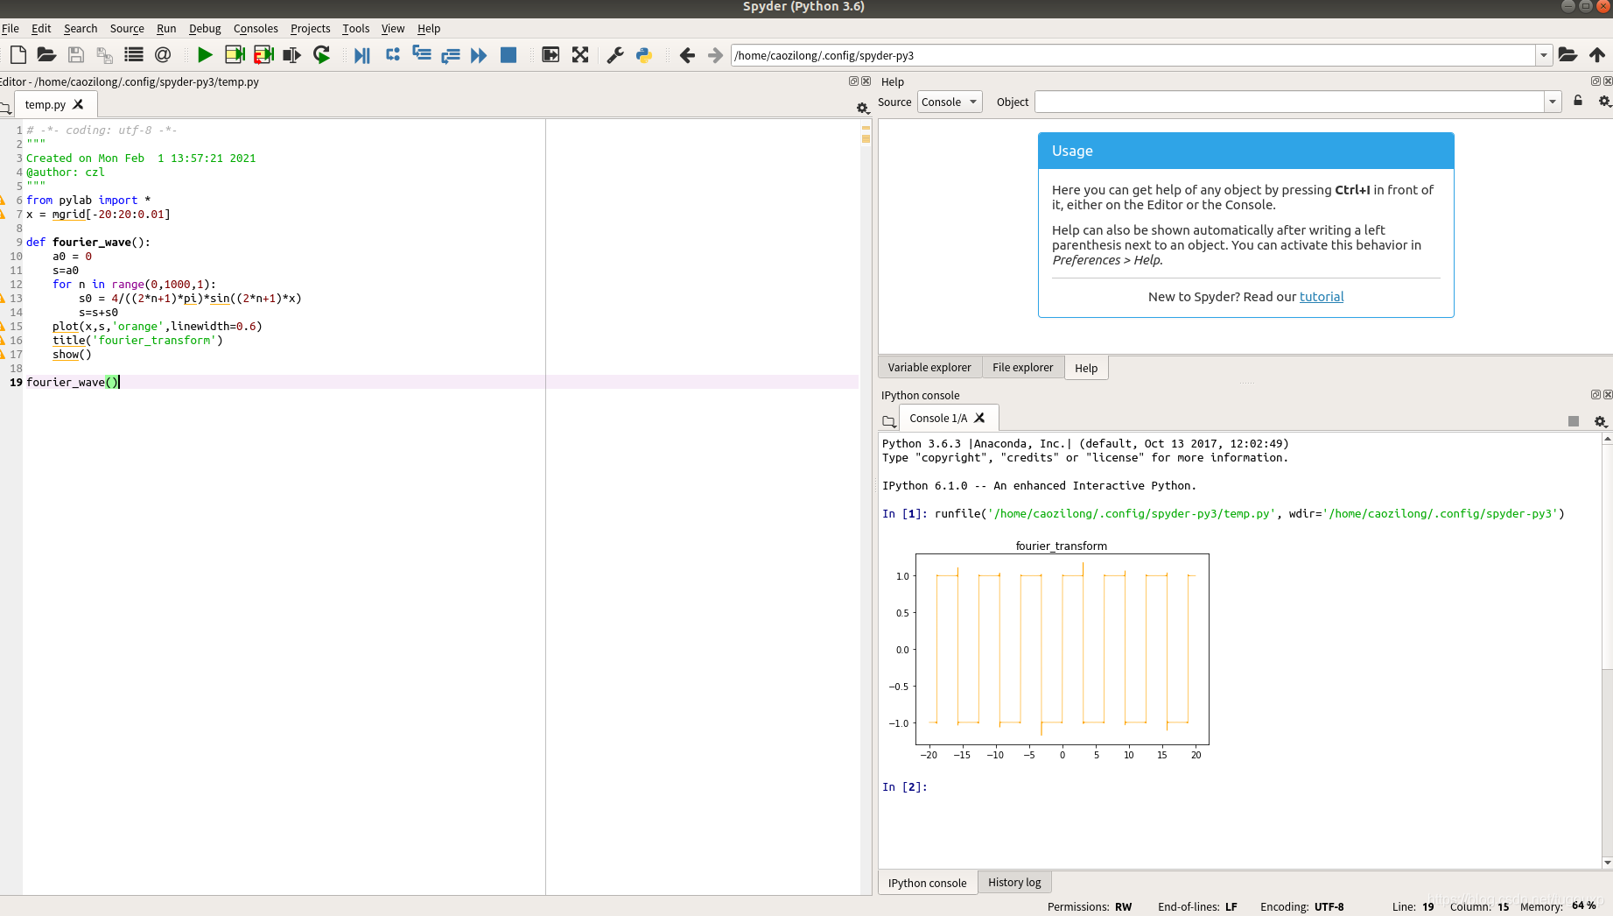Screen dimensions: 1613x916
Task: Open the View menu
Action: (x=393, y=28)
